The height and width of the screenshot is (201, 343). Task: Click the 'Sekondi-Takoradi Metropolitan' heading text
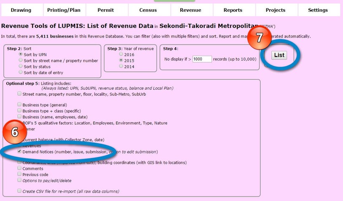pos(209,26)
